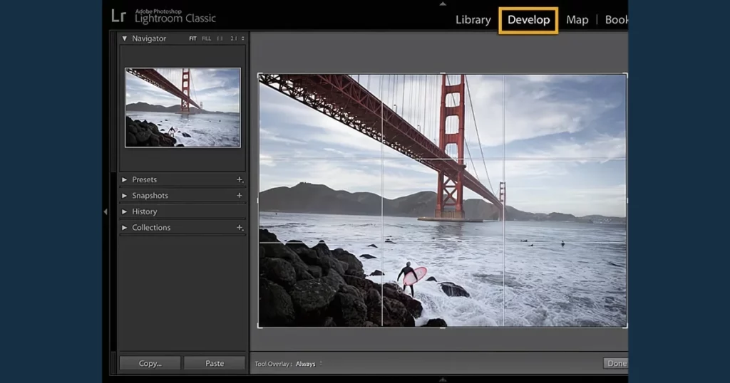This screenshot has height=383, width=730.
Task: Hide the left panel group using side arrow
Action: [x=106, y=212]
